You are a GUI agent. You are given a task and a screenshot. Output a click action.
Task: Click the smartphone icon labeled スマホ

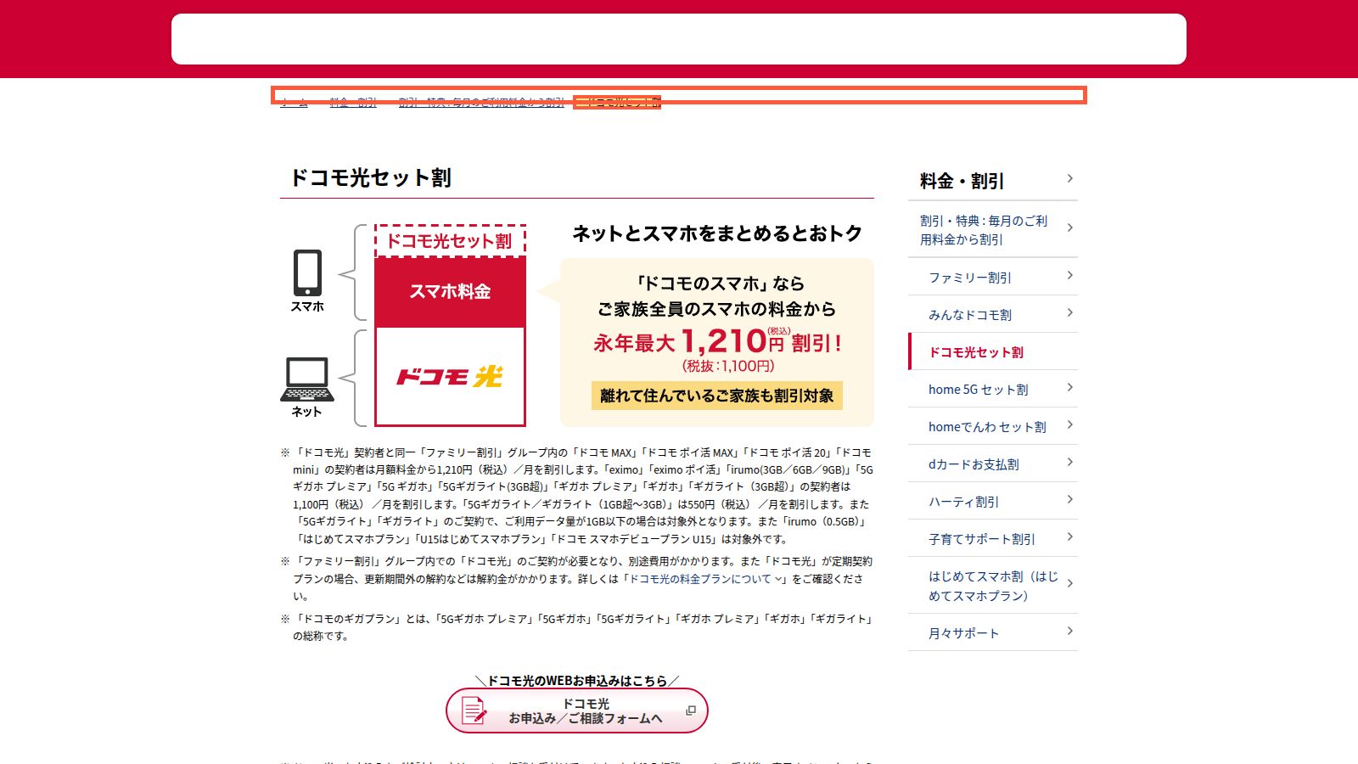307,272
